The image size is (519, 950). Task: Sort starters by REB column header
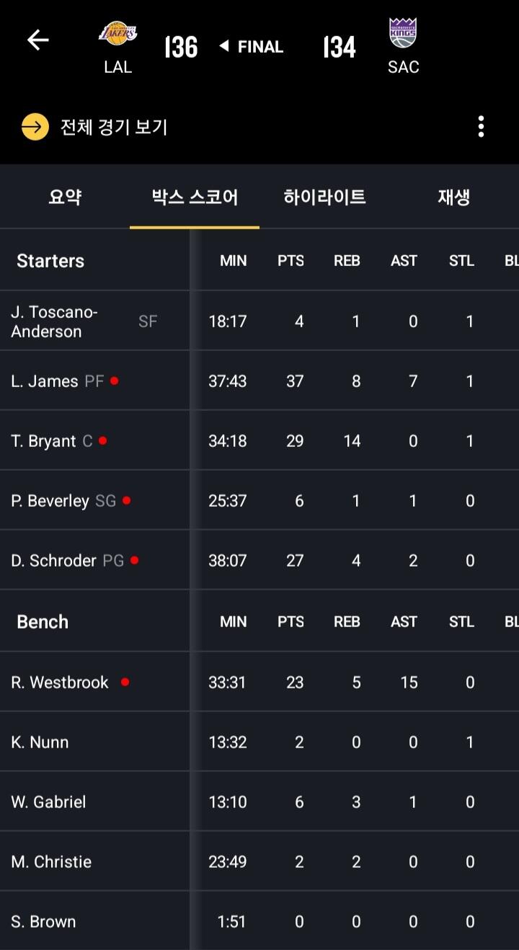[x=347, y=261]
